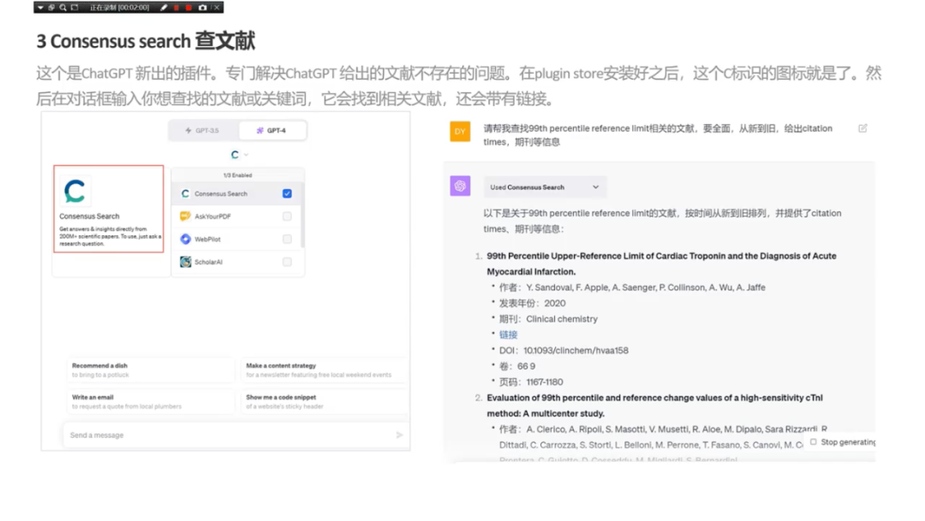This screenshot has height=521, width=925.
Task: Enable the WebPilot plugin checkbox
Action: tap(287, 239)
